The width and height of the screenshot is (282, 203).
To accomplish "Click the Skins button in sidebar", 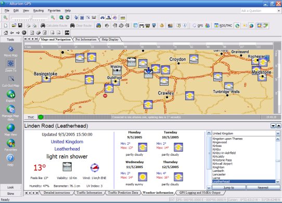I will coord(10,194).
